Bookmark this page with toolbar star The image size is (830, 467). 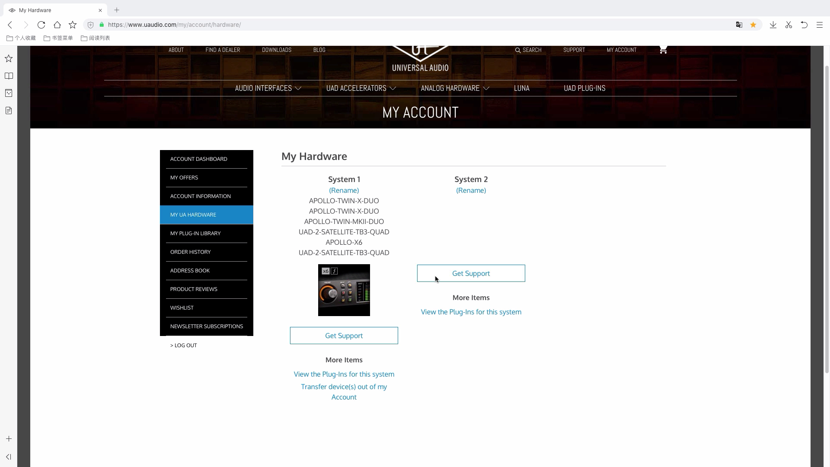(73, 25)
